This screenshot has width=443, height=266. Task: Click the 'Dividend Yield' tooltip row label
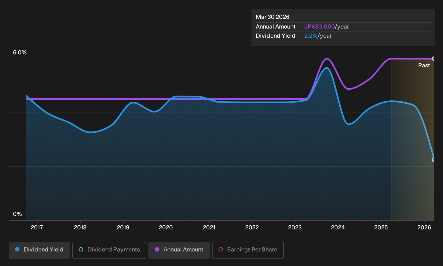pyautogui.click(x=275, y=36)
